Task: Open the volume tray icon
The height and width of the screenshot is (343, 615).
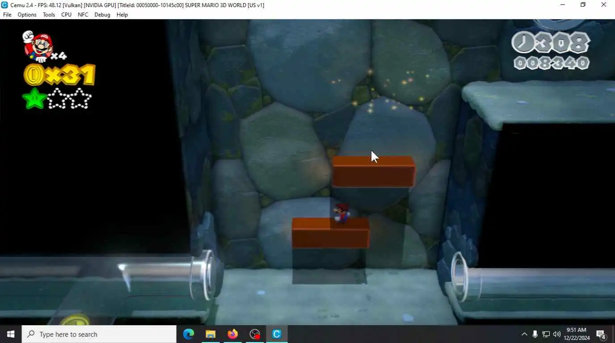Action: (556, 334)
